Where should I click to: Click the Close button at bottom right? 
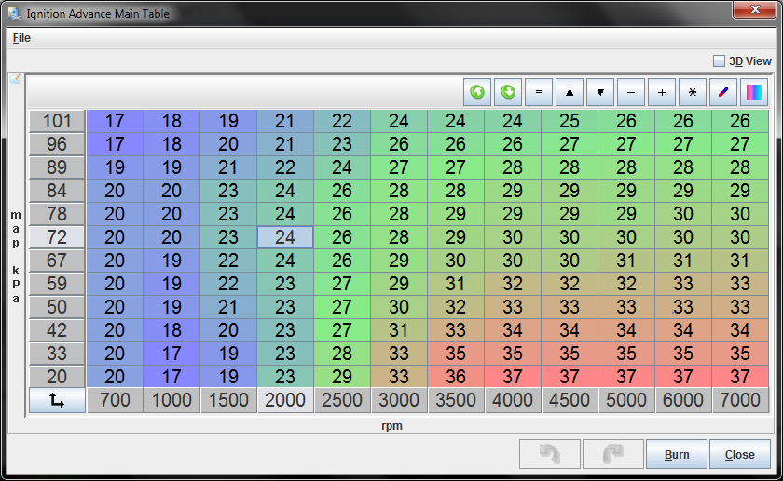(739, 454)
